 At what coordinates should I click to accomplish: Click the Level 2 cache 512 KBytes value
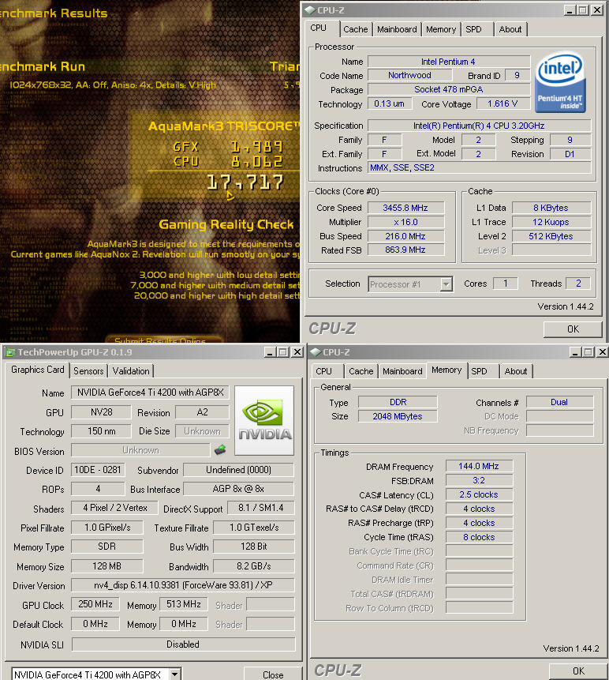coord(551,236)
